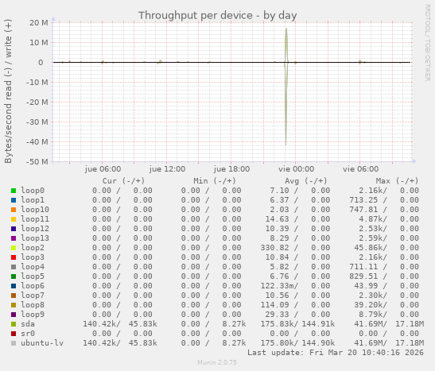Click the 20 M y-axis label
Screen dimensions: 435x371
click(x=39, y=23)
